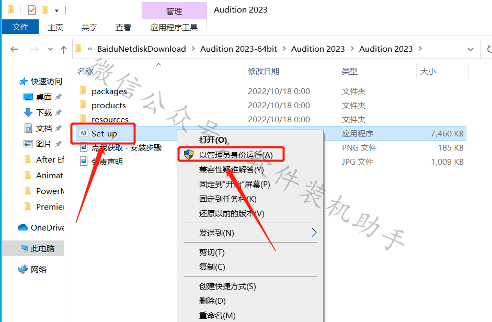492x322 pixels.
Task: Open the PowerM folder in sidebar
Action: coord(50,191)
